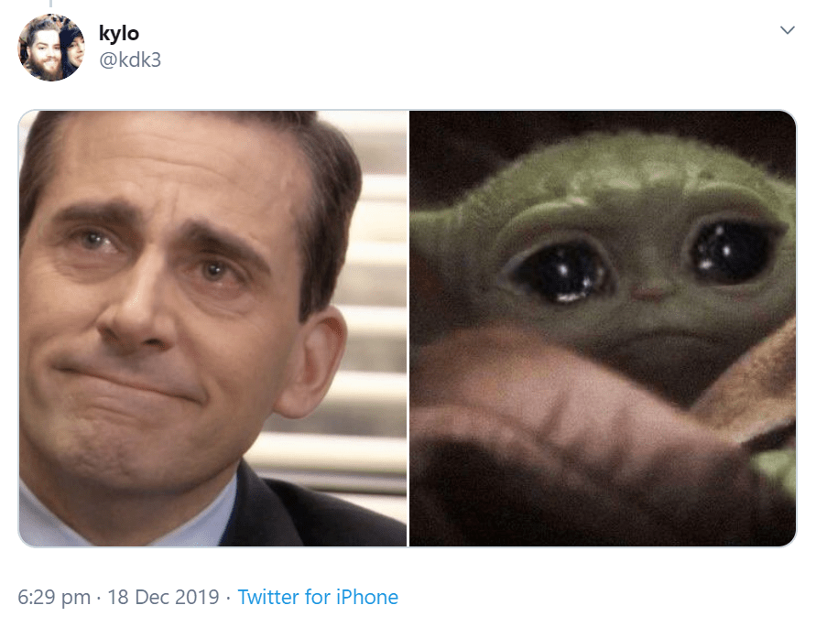Click the man's face in the left image
This screenshot has width=816, height=627.
coord(174,293)
